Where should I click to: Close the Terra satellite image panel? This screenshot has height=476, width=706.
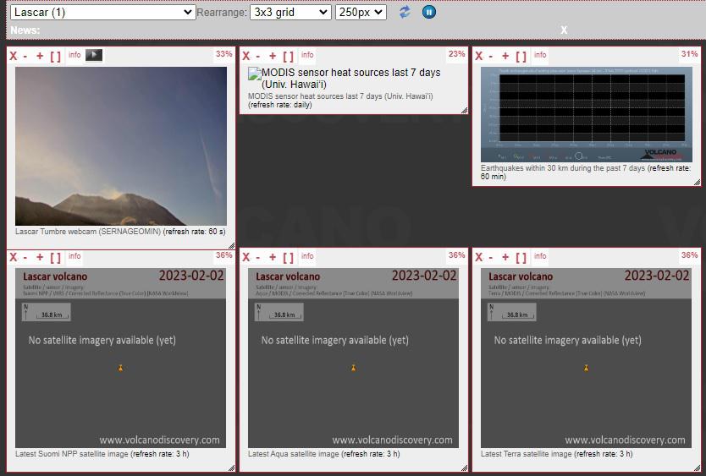(x=478, y=258)
